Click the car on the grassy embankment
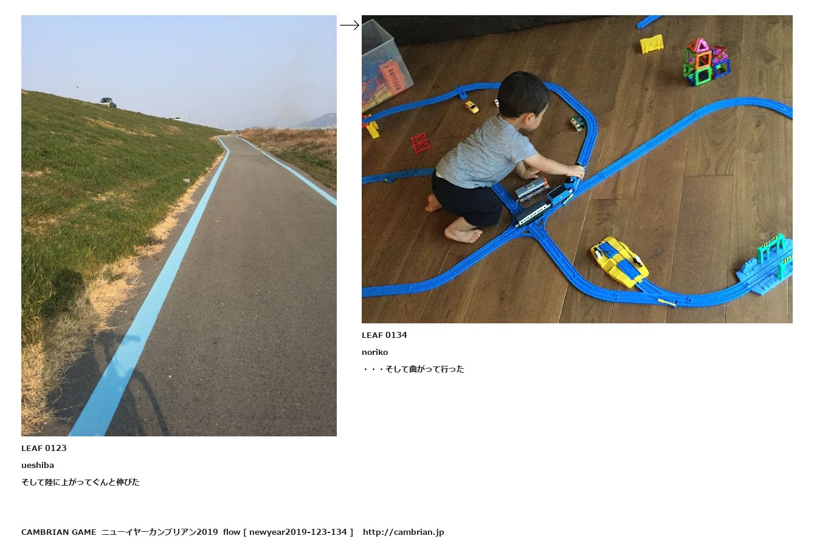Screen dimensions: 814x547 click(x=108, y=102)
